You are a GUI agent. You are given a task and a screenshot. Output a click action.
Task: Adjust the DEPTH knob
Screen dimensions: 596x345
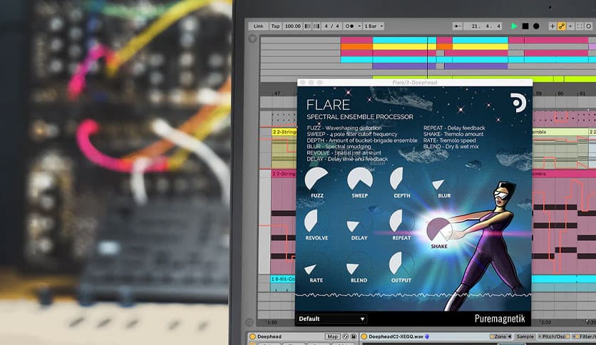point(401,178)
